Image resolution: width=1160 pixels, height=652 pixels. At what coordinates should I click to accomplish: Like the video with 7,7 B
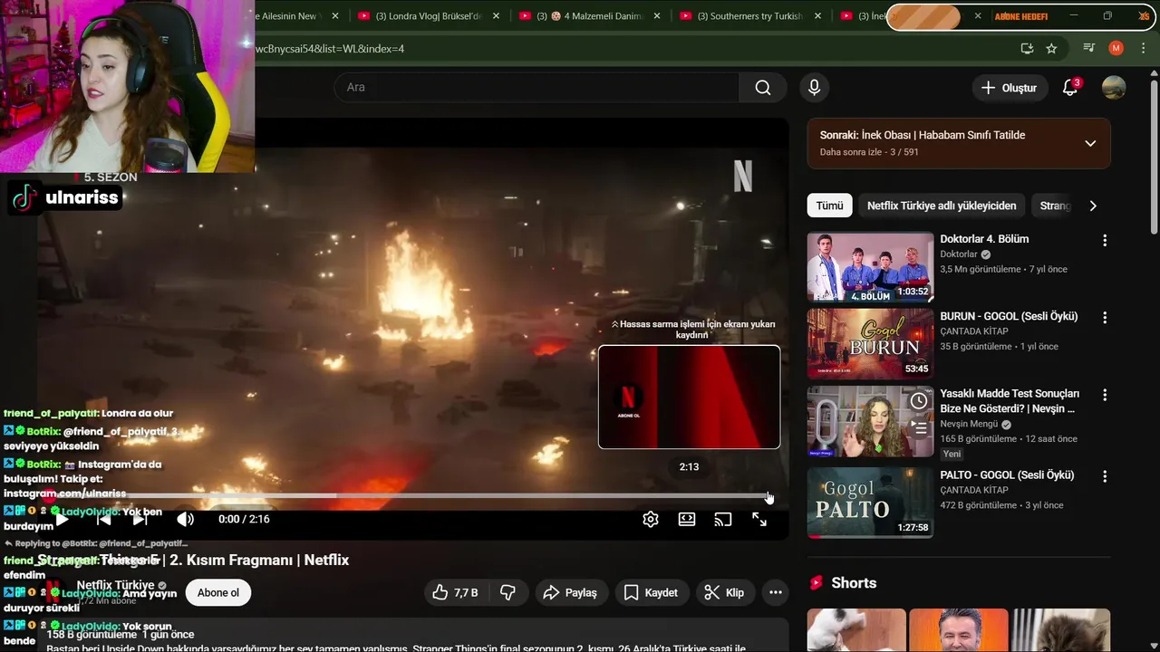(x=456, y=592)
